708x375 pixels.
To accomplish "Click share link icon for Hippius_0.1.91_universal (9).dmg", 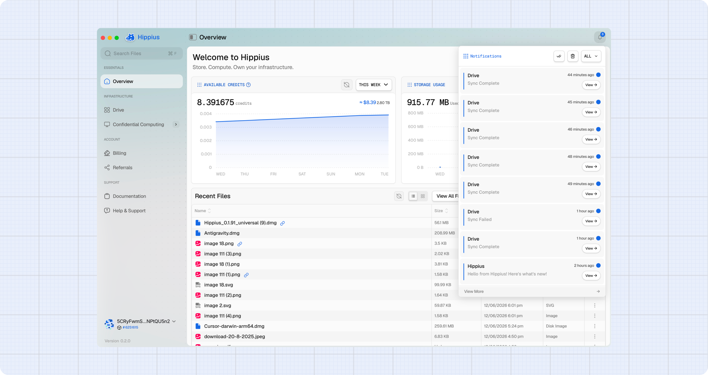I will [282, 223].
